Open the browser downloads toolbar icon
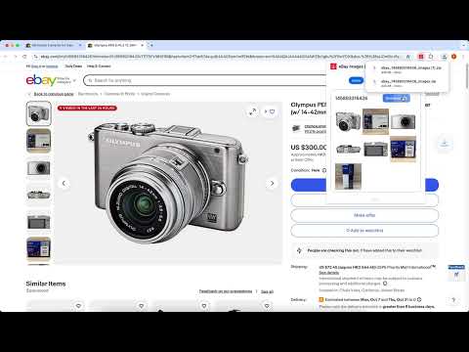Image resolution: width=469 pixels, height=352 pixels. 444,57
